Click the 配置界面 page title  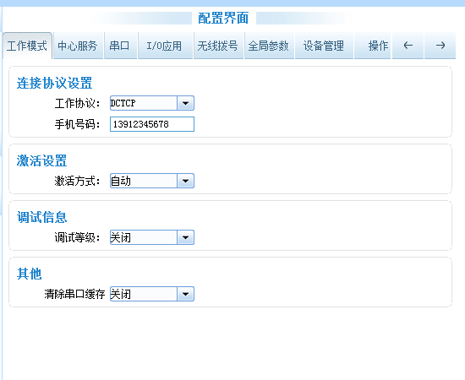[223, 18]
